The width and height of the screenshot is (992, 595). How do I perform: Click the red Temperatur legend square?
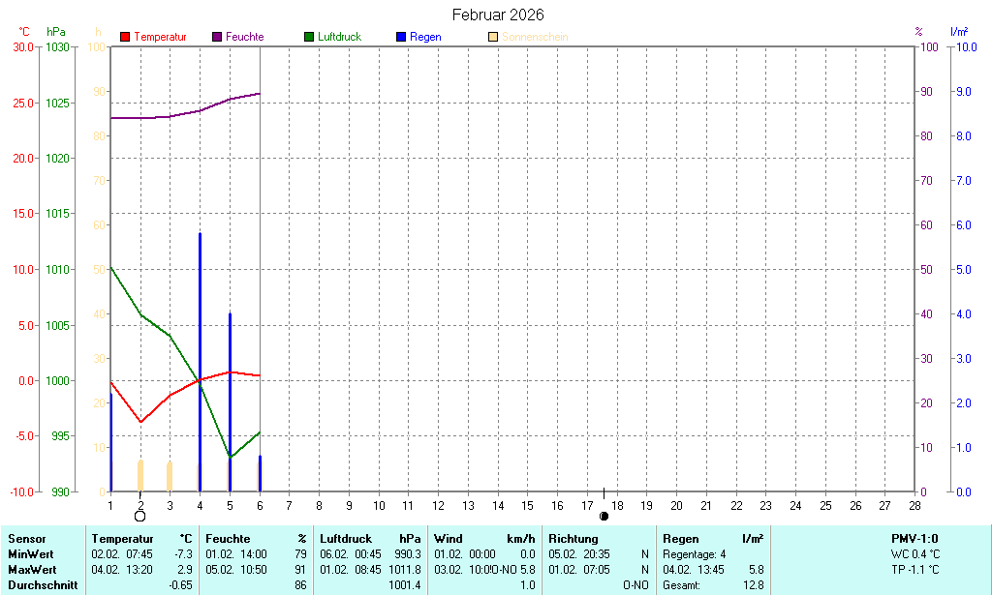125,37
